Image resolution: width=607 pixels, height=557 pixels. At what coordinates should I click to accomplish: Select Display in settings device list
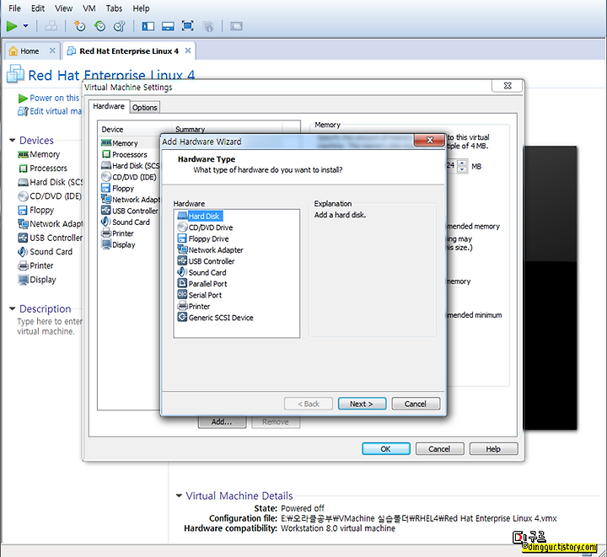(x=119, y=244)
